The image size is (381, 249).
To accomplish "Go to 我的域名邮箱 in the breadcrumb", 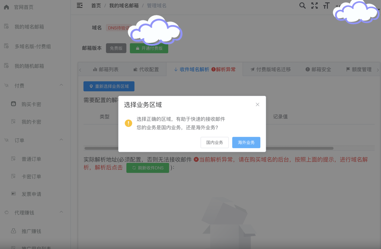I will click(124, 6).
